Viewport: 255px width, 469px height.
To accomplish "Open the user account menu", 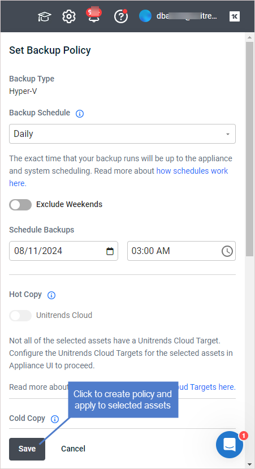I will tap(178, 16).
